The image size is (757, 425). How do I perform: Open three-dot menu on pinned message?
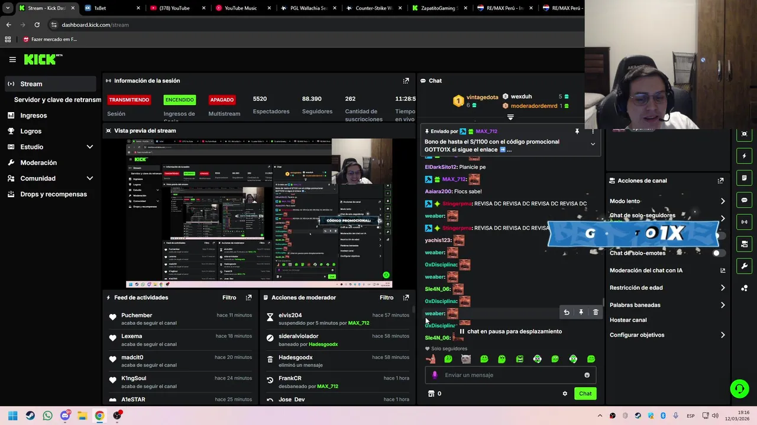593,132
